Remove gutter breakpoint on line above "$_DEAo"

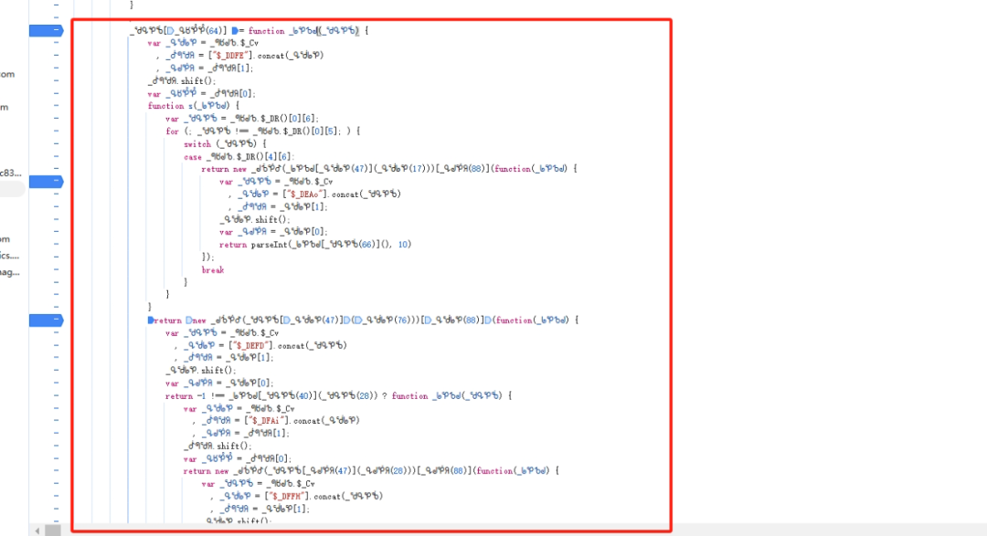45,182
